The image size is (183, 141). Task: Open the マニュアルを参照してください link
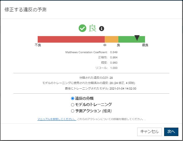coord(57,119)
